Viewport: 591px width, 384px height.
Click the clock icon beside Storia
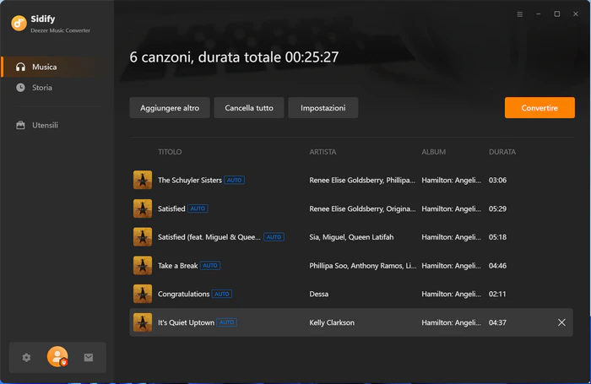point(20,88)
